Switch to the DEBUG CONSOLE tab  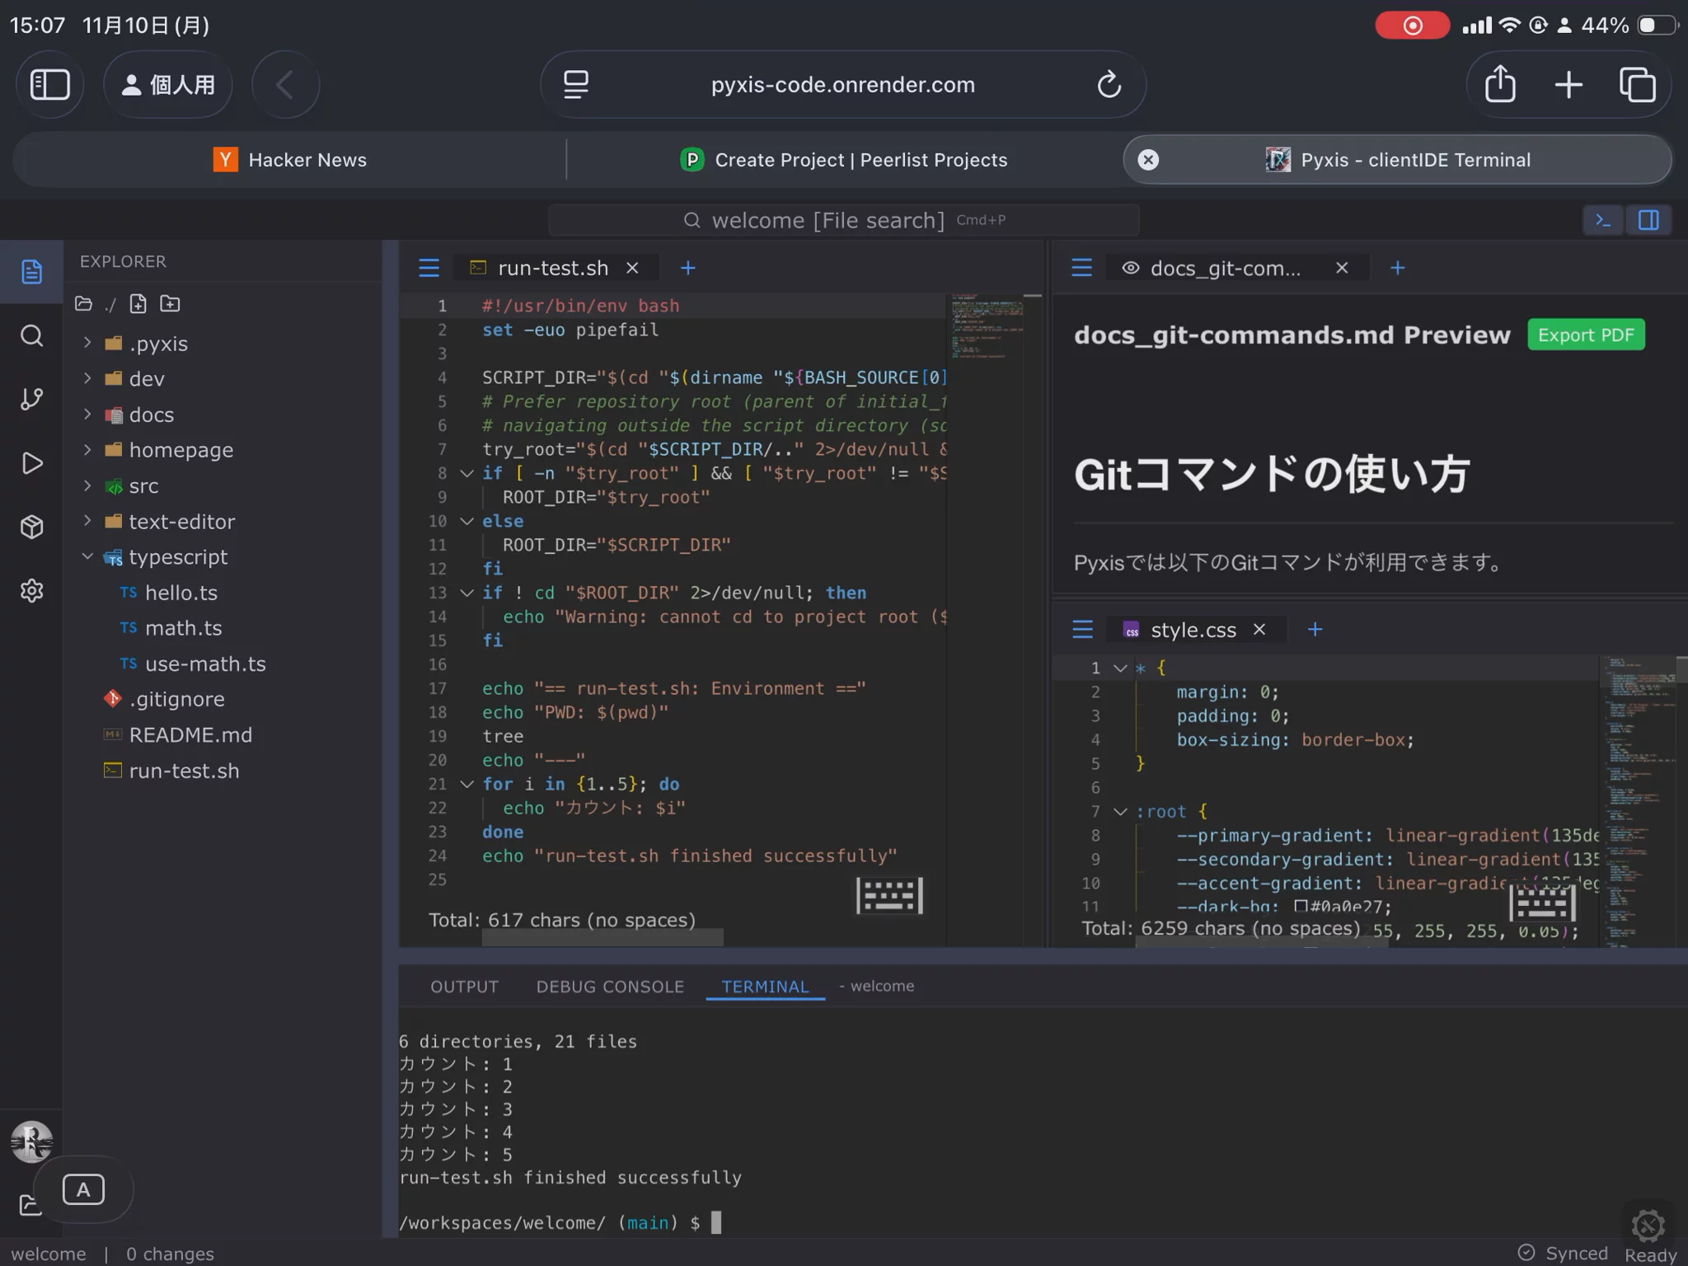(x=610, y=987)
